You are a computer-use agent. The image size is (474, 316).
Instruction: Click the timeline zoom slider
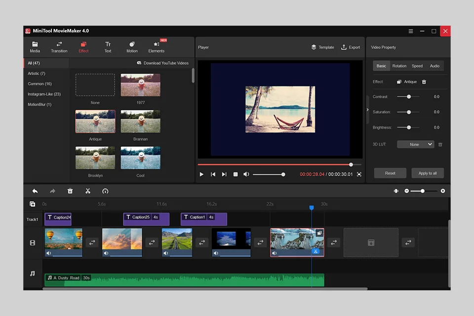pos(425,191)
